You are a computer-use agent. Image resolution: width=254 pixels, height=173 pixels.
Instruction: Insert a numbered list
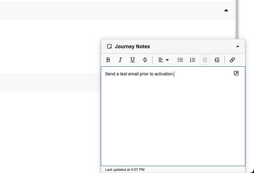pos(193,60)
